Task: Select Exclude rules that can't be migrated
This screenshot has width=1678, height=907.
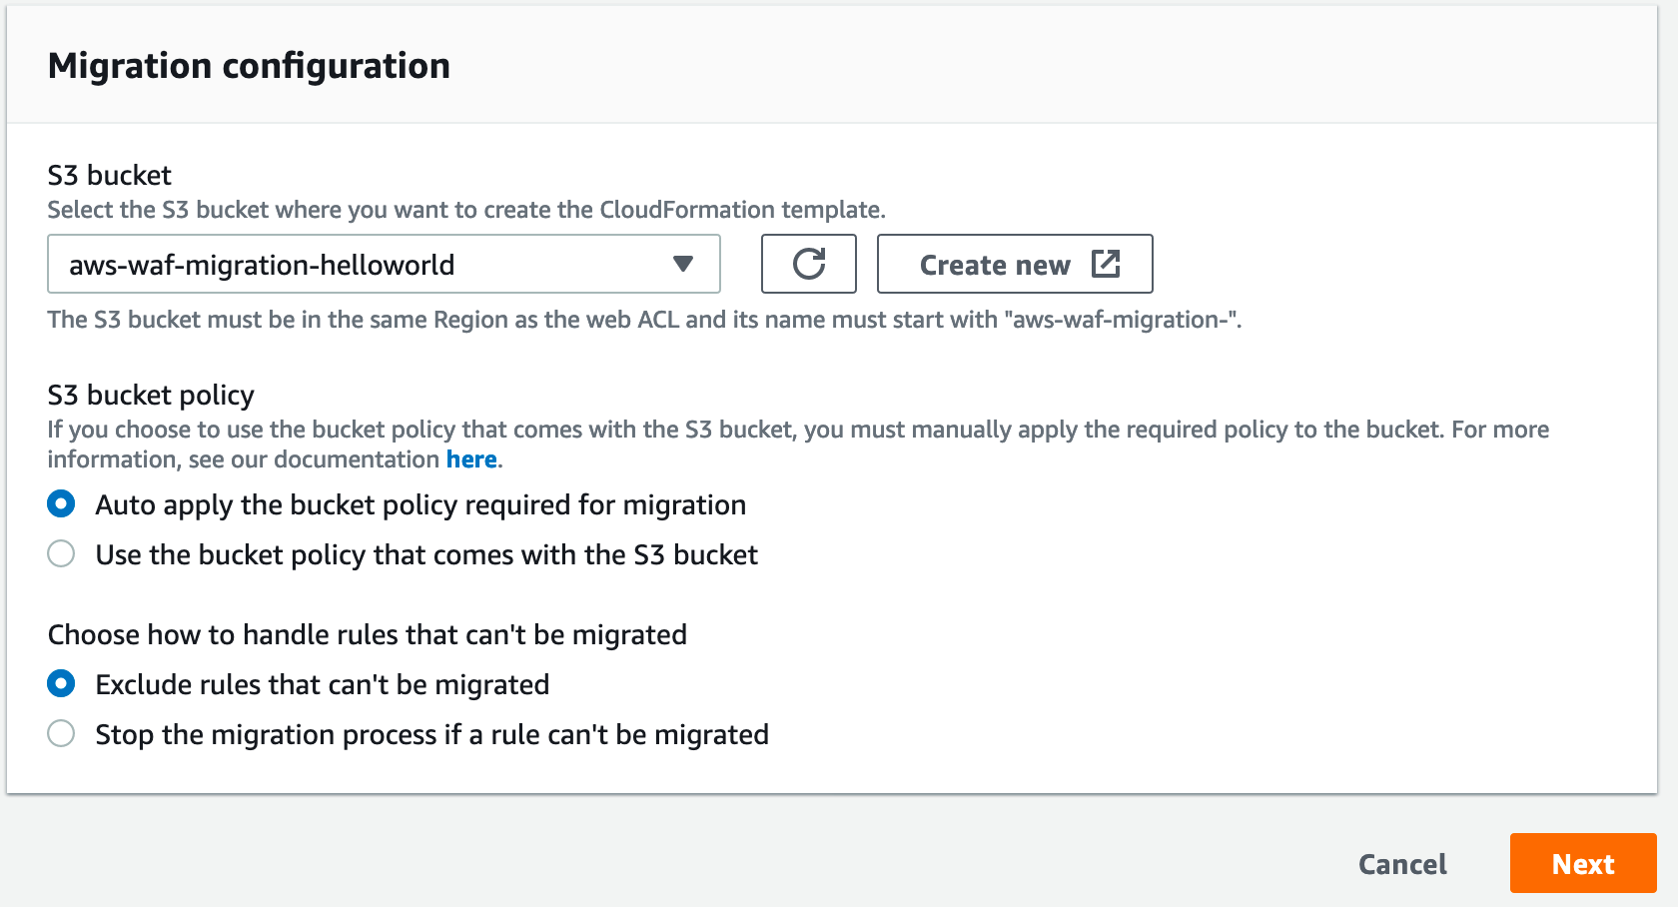Action: click(61, 684)
